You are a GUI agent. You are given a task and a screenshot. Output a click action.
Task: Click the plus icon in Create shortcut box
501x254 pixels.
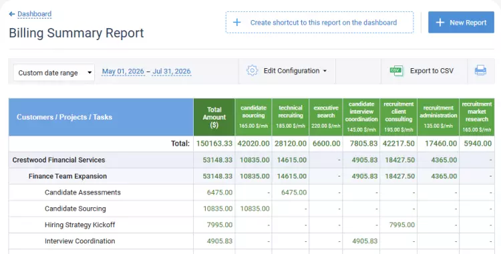coord(236,23)
